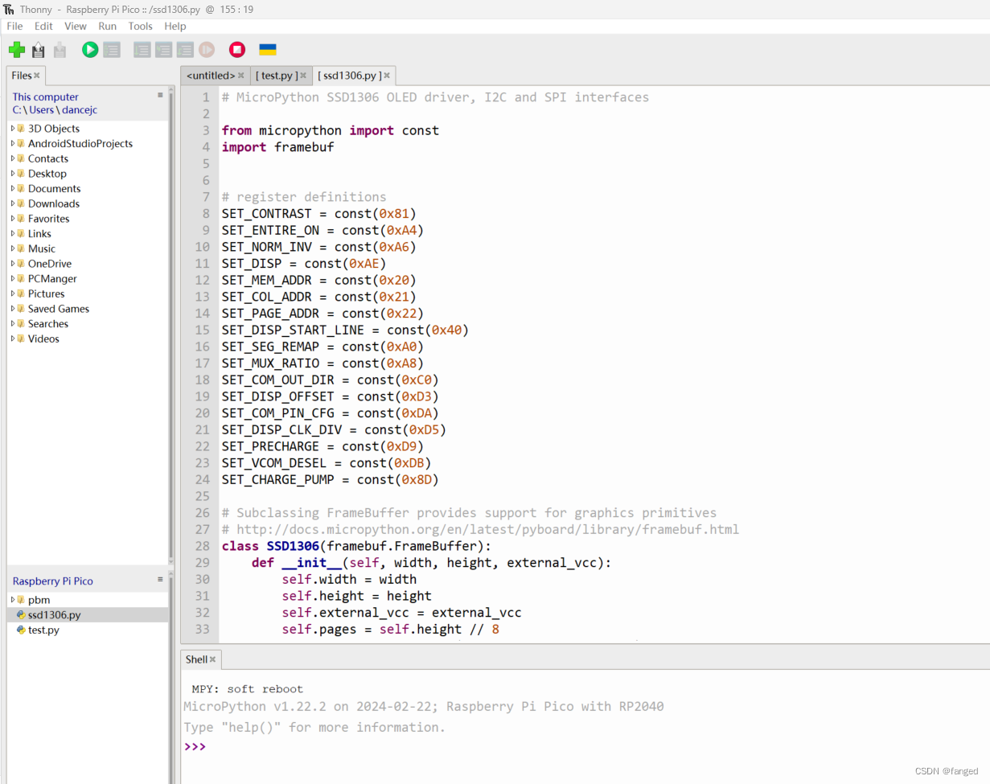The height and width of the screenshot is (784, 990).
Task: Close the Shell panel tab
Action: coord(213,659)
